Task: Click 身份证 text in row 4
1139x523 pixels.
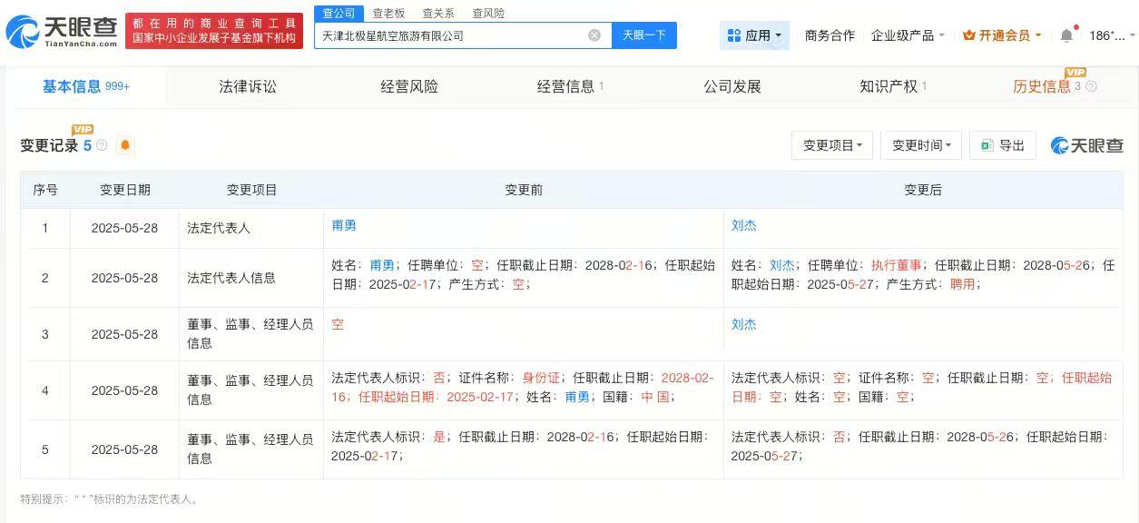Action: [x=541, y=377]
